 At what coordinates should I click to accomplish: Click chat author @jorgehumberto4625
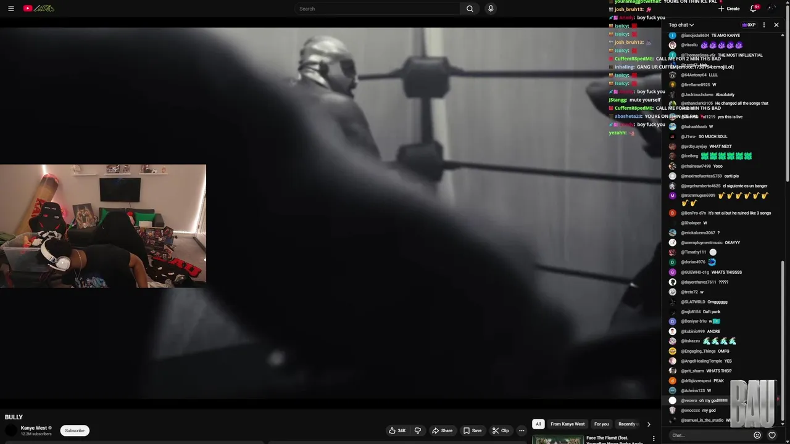(701, 186)
